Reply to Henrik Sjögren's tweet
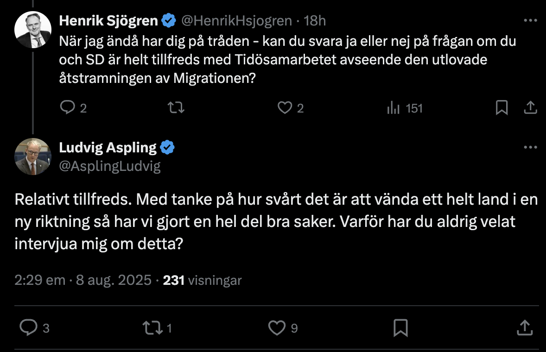 (68, 108)
